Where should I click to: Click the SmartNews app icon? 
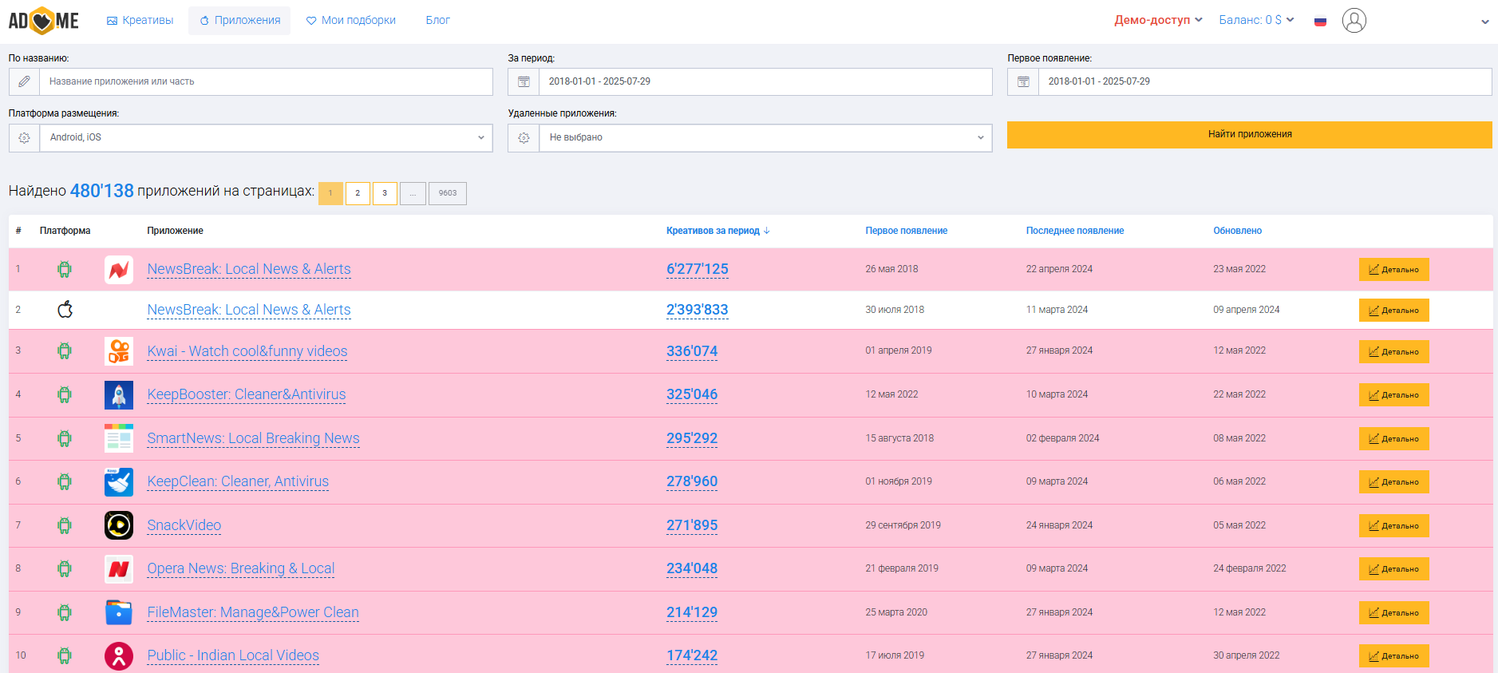(x=119, y=438)
